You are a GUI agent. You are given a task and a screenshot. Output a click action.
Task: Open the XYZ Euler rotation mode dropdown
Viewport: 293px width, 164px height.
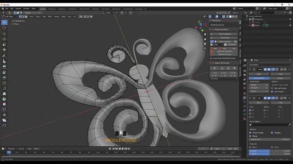tap(224, 79)
